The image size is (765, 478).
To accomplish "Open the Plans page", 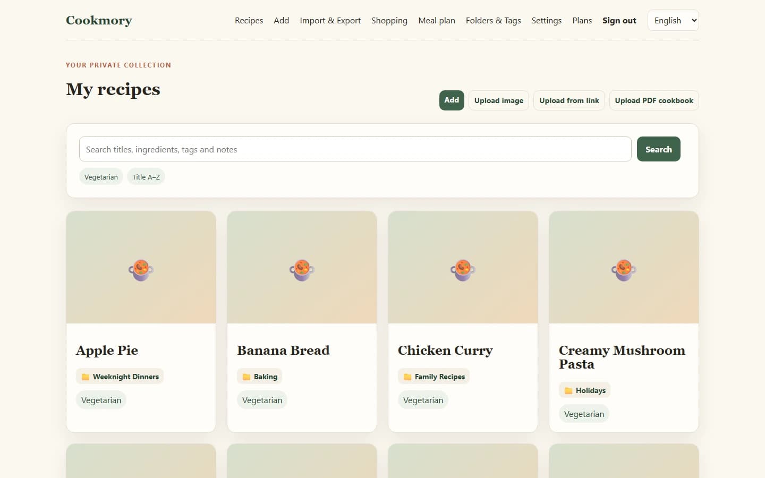I will pos(582,20).
